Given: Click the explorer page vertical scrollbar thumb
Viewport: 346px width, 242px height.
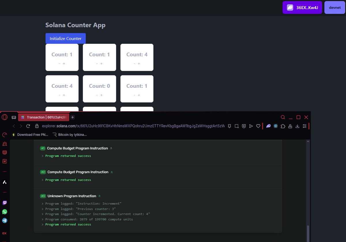Looking at the screenshot, I should 308,233.
